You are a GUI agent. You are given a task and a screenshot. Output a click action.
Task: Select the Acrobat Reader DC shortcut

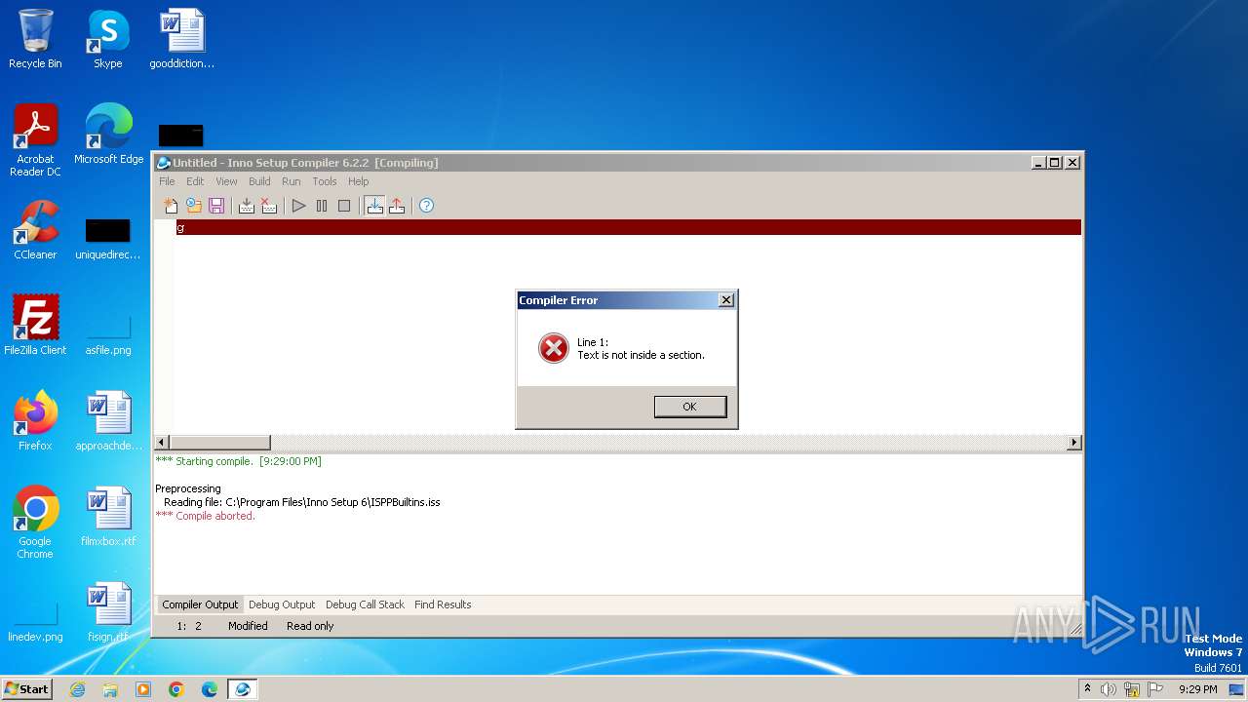(35, 140)
